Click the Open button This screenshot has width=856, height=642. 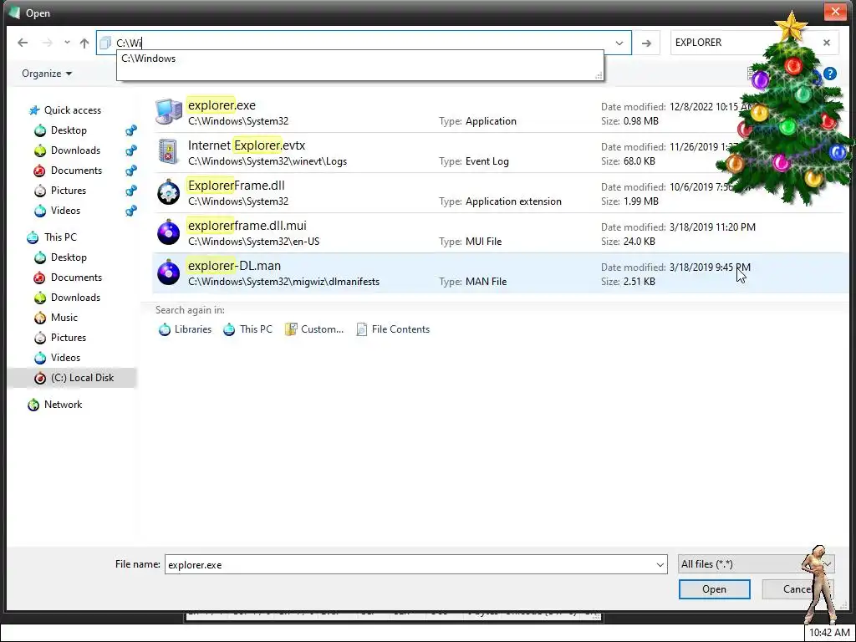pos(714,589)
